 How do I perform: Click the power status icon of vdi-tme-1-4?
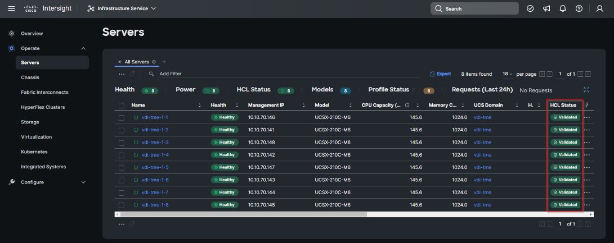(x=136, y=155)
